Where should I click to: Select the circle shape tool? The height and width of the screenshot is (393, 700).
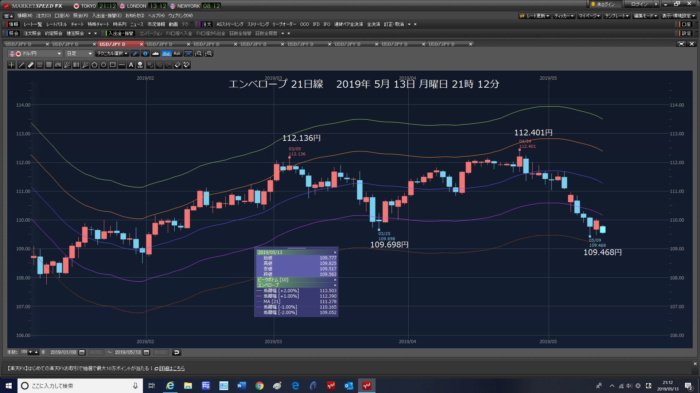pyautogui.click(x=104, y=65)
